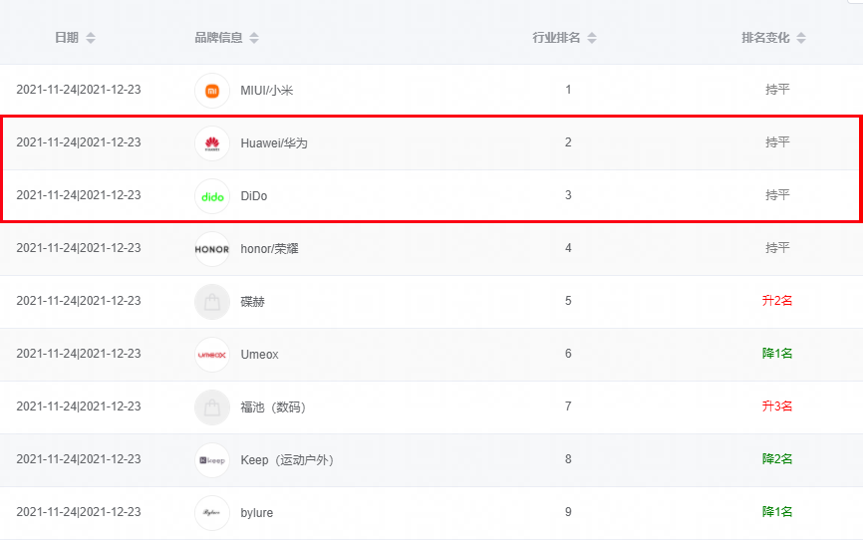
Task: Click the 升2名 rank change for 碟赫
Action: (x=777, y=301)
